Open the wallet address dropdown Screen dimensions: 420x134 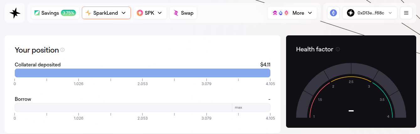pos(390,13)
